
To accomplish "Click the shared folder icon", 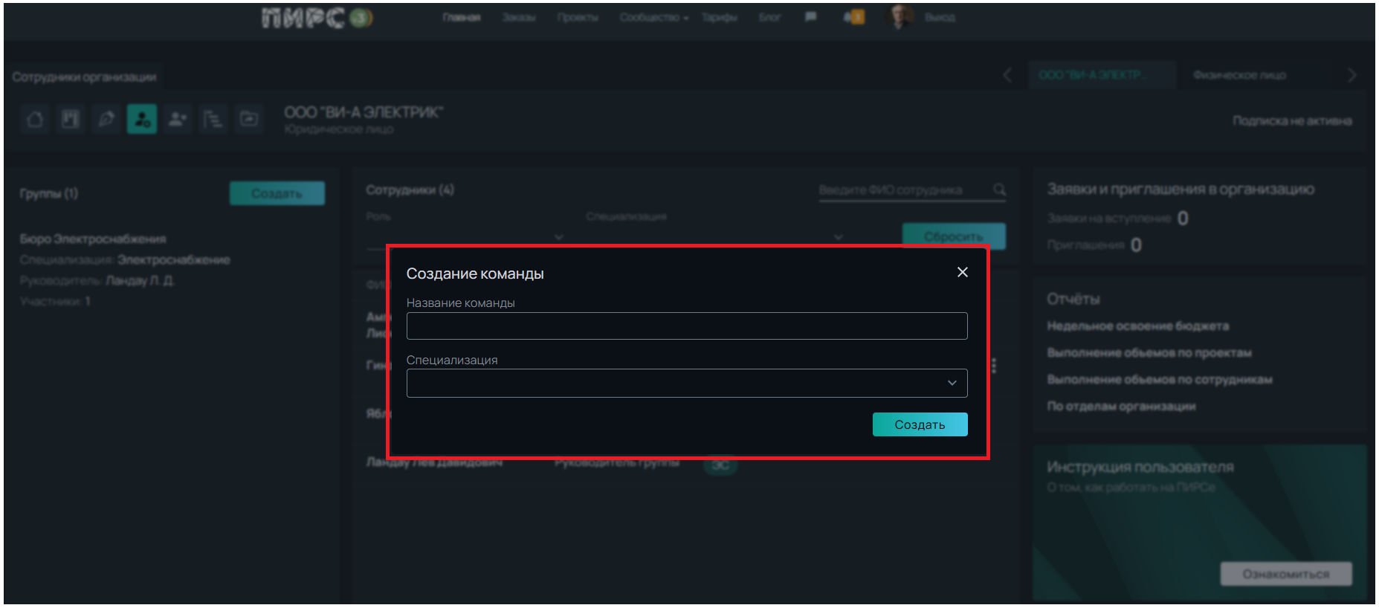I will click(249, 119).
